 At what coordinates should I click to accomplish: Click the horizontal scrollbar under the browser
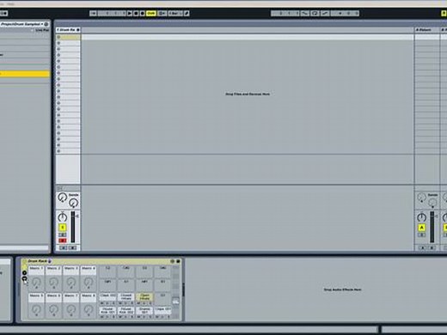pos(24,247)
